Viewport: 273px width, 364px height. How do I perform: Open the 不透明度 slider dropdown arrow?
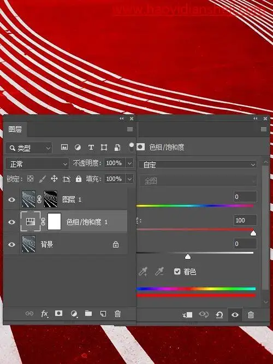click(129, 163)
